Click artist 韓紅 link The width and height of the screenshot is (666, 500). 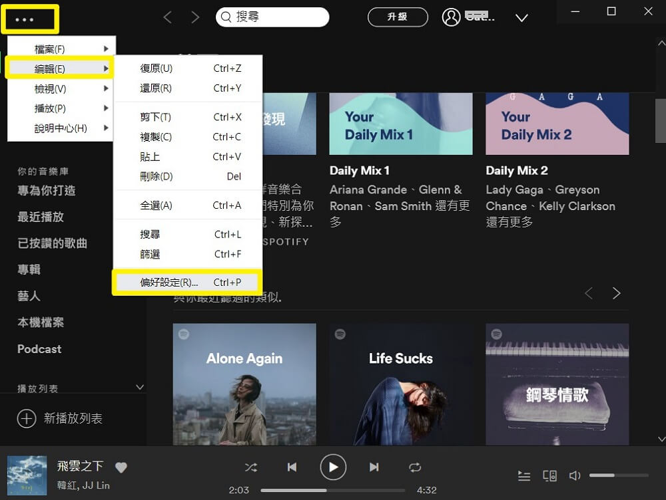click(x=67, y=485)
